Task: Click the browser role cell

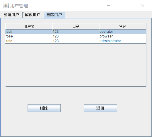Action: 123,36
